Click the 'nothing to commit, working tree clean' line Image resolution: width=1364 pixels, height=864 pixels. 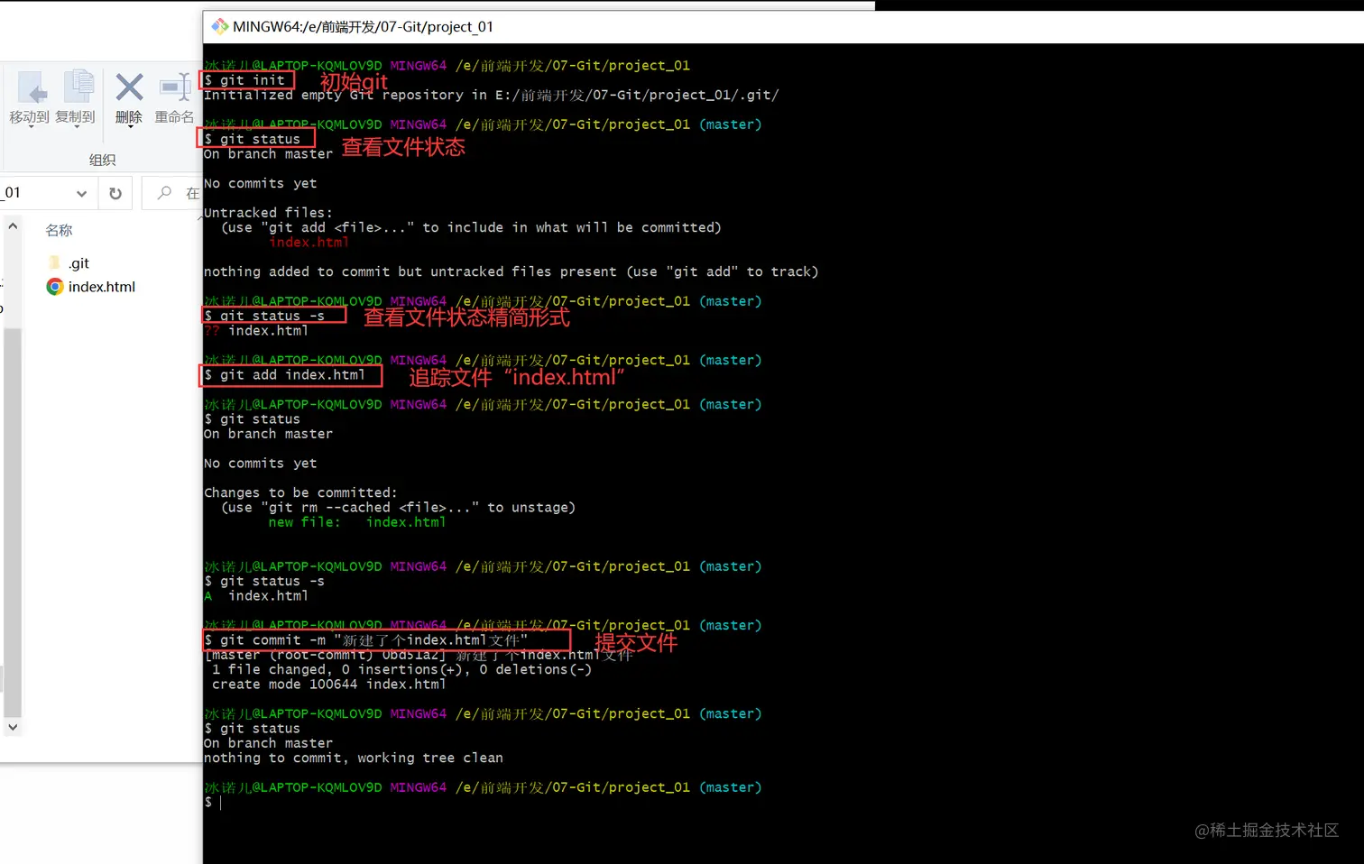(354, 758)
